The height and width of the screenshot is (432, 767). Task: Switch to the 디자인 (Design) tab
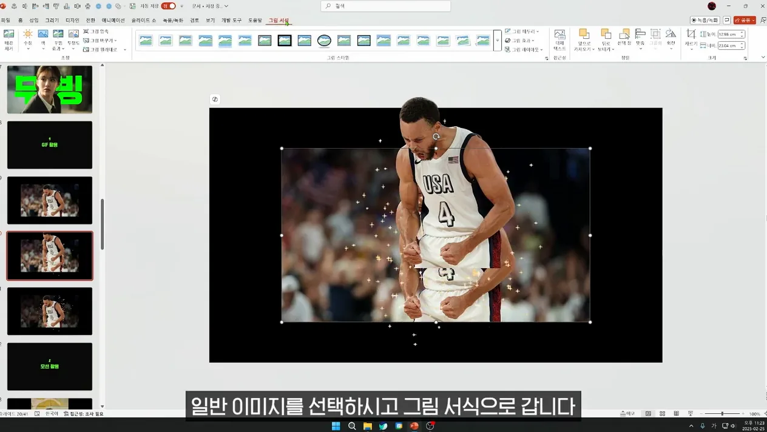pos(72,21)
